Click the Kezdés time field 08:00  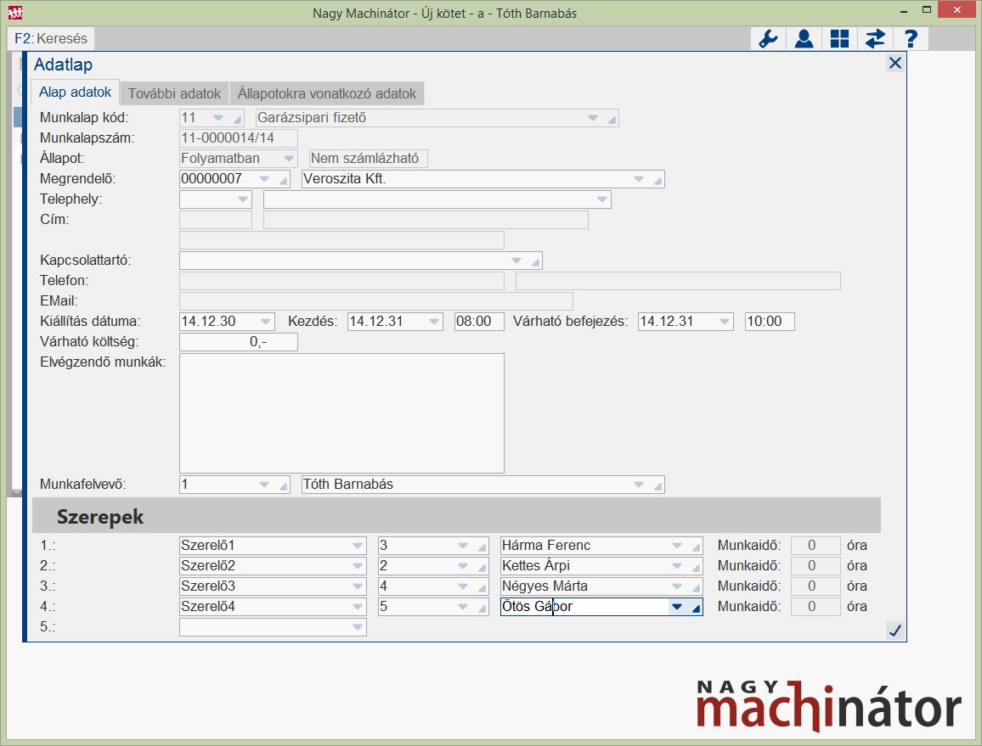[479, 322]
